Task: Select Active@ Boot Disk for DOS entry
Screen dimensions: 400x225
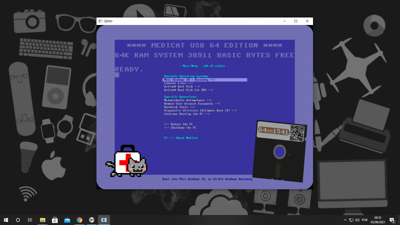Action: tap(188, 90)
